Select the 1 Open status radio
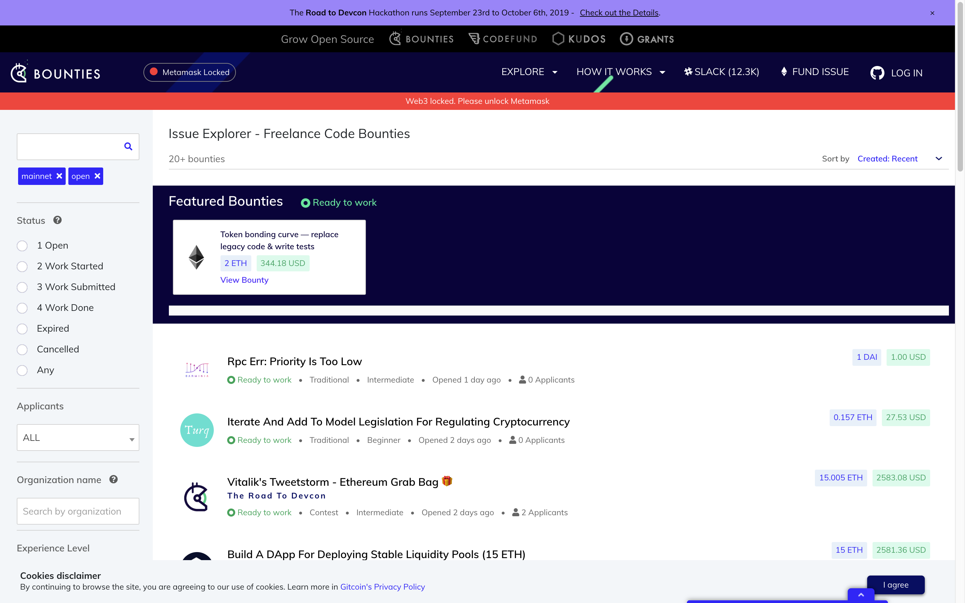Viewport: 965px width, 603px height. tap(22, 246)
